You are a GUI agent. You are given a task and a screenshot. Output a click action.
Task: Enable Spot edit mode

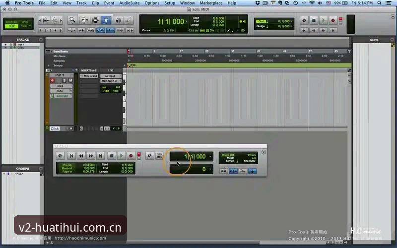(24, 22)
